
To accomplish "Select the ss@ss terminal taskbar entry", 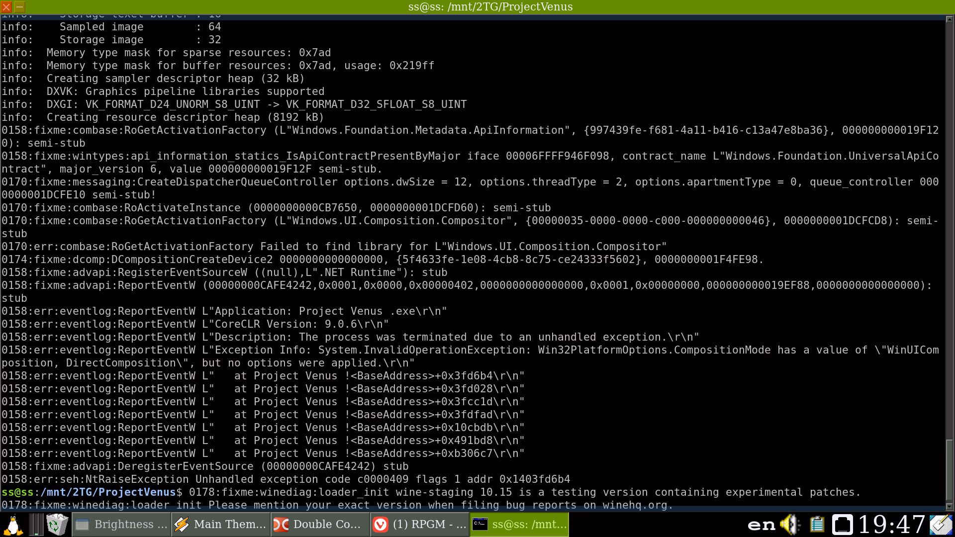I will [520, 525].
